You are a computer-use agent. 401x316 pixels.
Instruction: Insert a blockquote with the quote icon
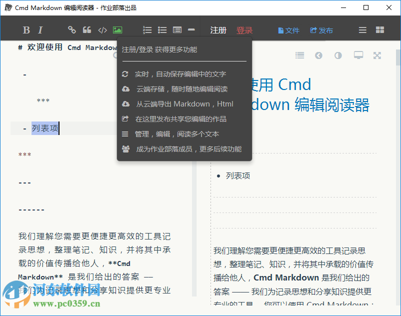coord(87,29)
